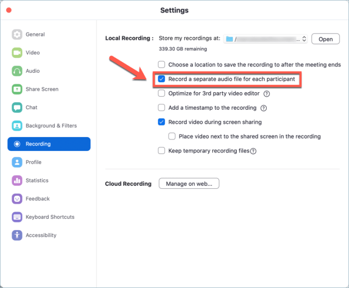This screenshot has height=288, width=349.
Task: Open the General settings gear icon
Action: click(17, 34)
